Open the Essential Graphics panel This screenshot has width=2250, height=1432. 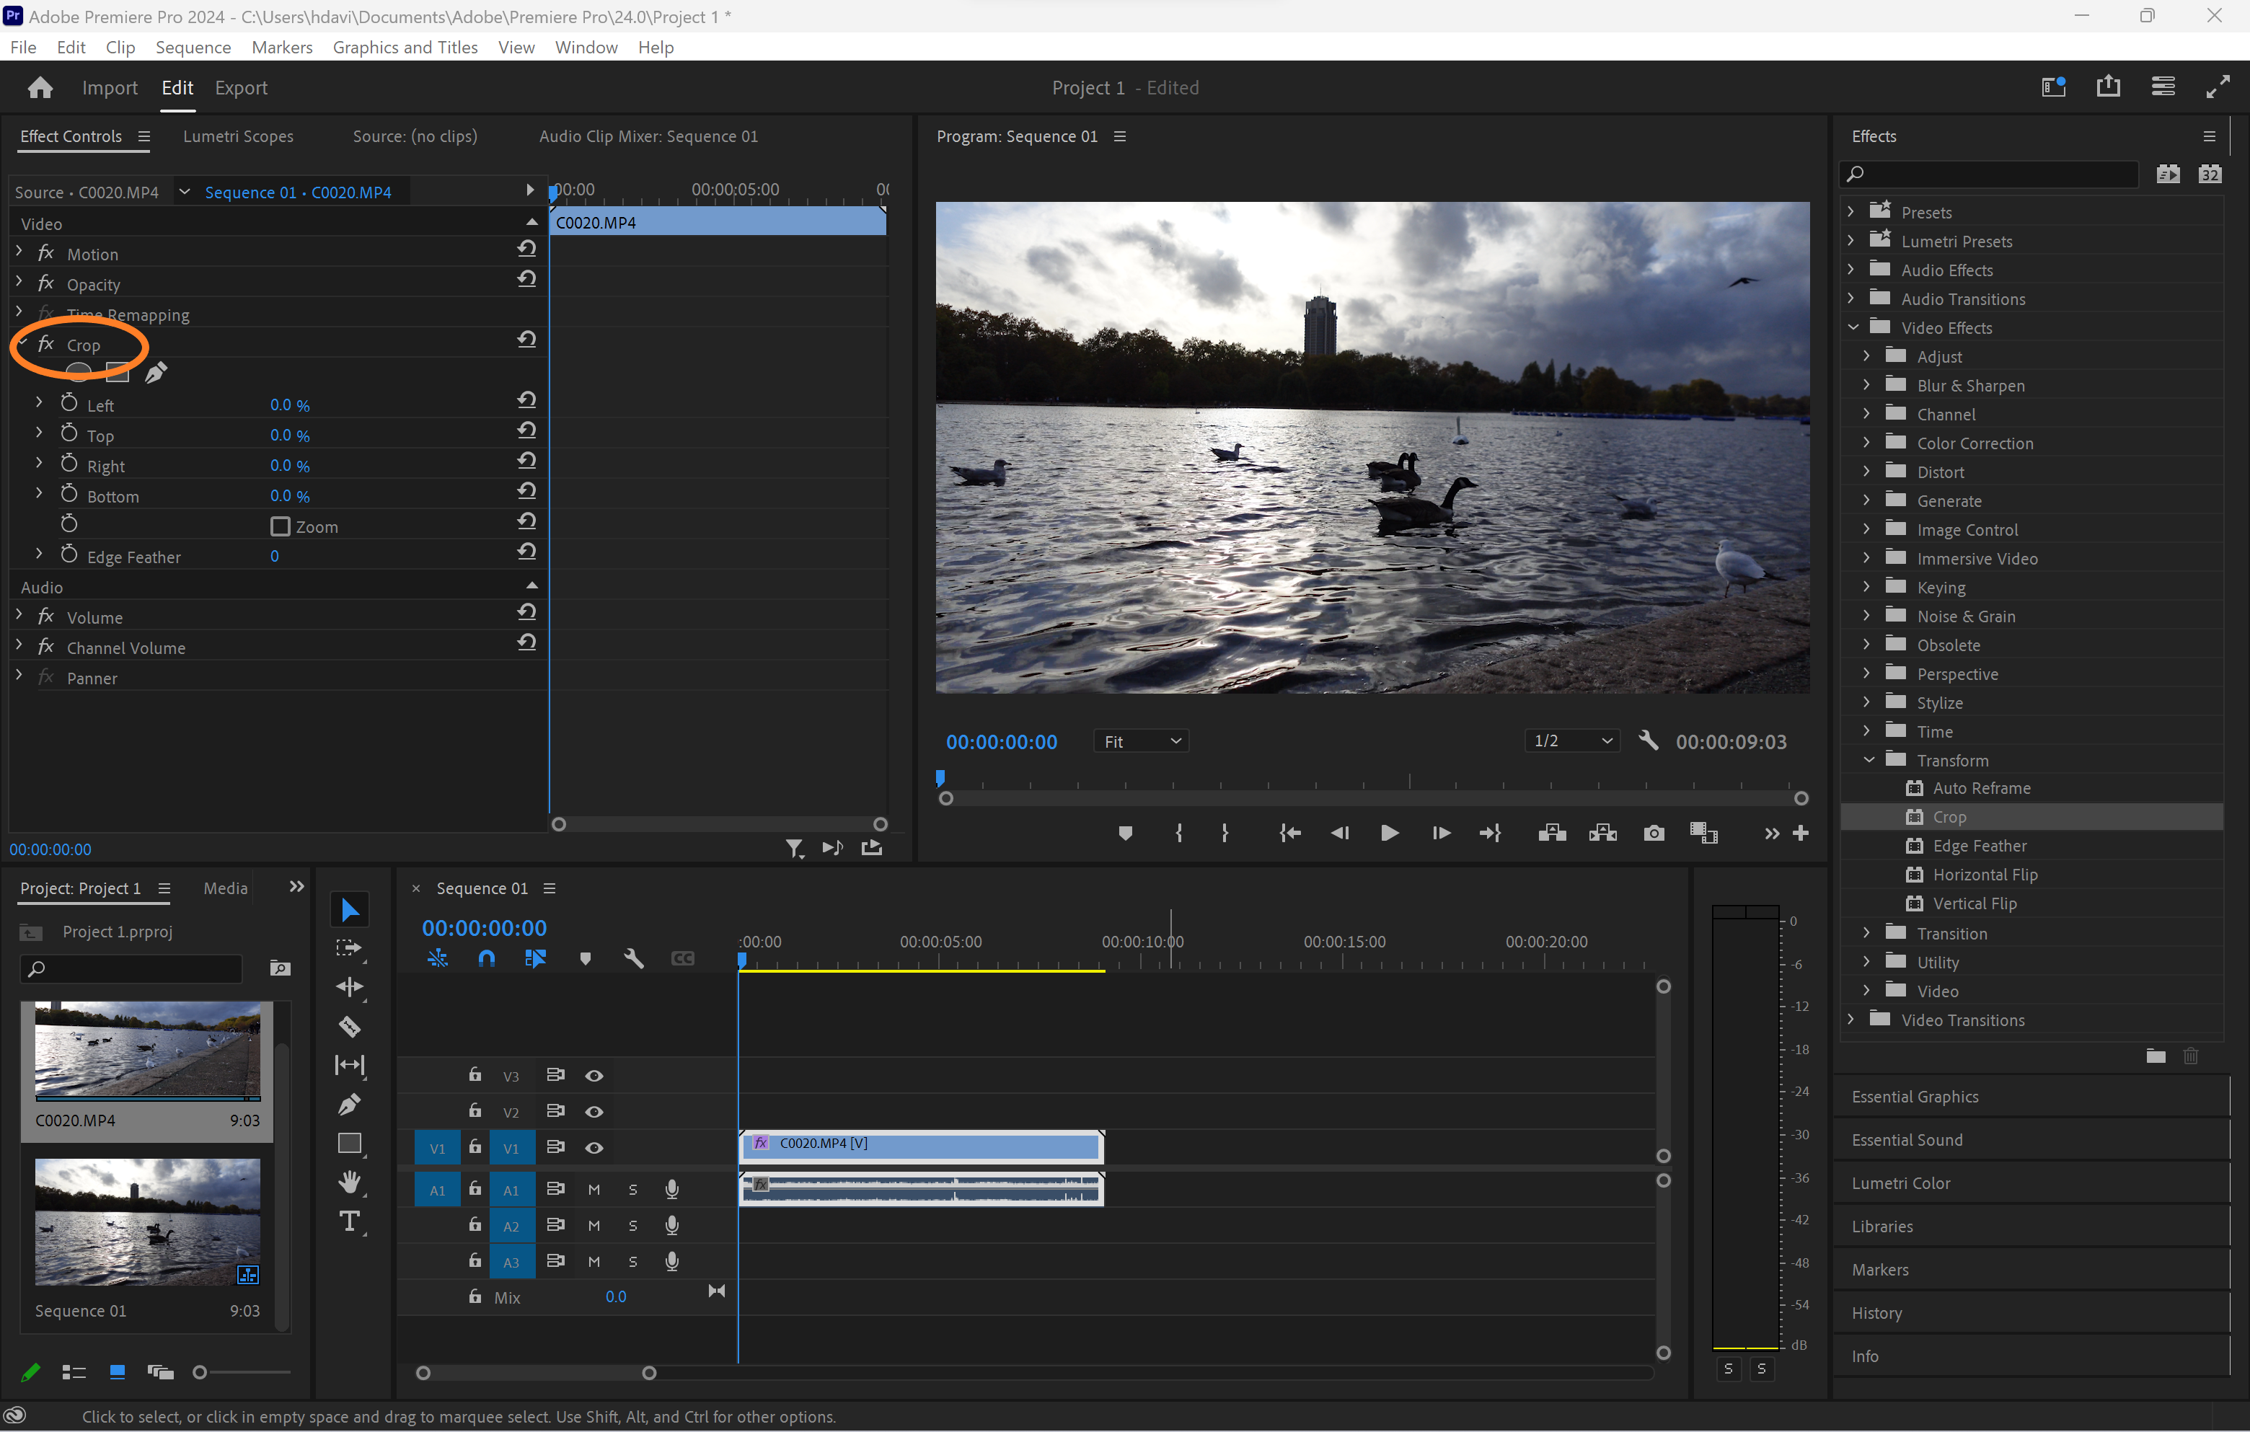(1915, 1097)
